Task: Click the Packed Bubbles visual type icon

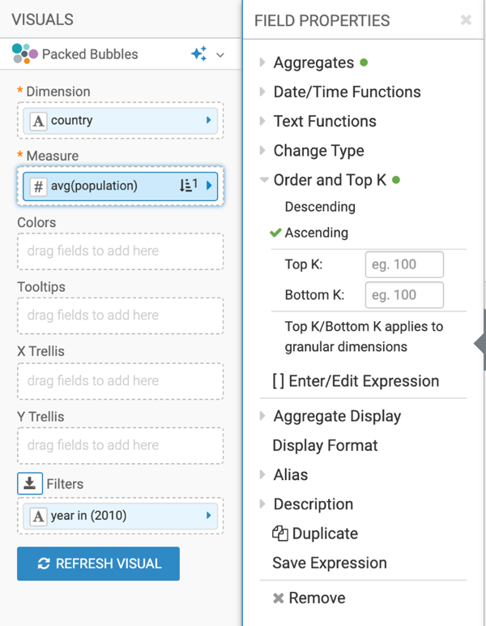Action: pos(24,54)
